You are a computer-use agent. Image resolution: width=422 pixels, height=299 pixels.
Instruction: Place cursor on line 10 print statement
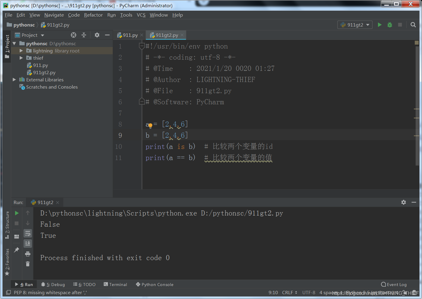tap(170, 146)
